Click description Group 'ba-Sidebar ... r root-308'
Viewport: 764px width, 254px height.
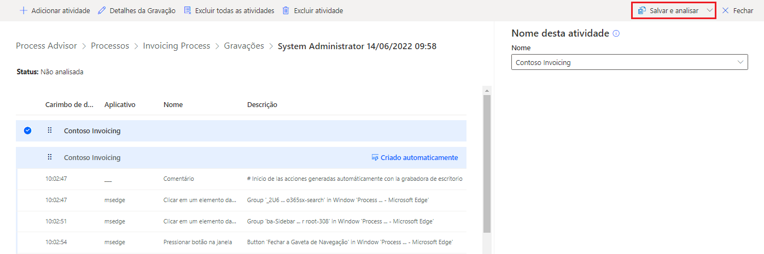pos(340,221)
